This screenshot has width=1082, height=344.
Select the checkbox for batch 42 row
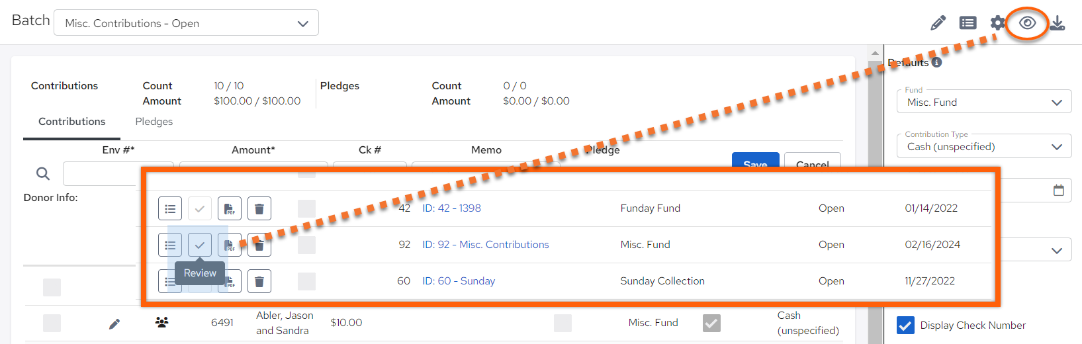306,208
